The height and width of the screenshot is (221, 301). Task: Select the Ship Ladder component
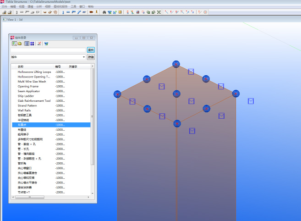[26, 96]
